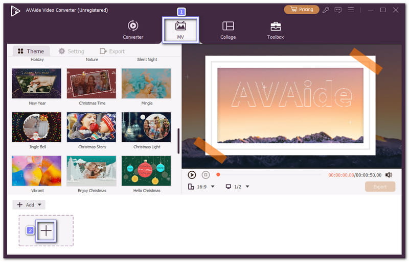Click the Nature theme label
Screen dimensions: 409x262
(x=92, y=60)
